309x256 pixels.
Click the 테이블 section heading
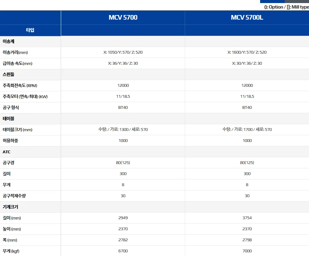[9, 119]
